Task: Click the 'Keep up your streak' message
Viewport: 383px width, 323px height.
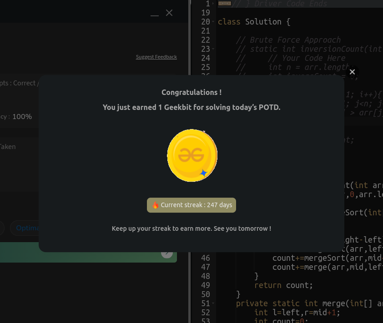Action: tap(191, 229)
